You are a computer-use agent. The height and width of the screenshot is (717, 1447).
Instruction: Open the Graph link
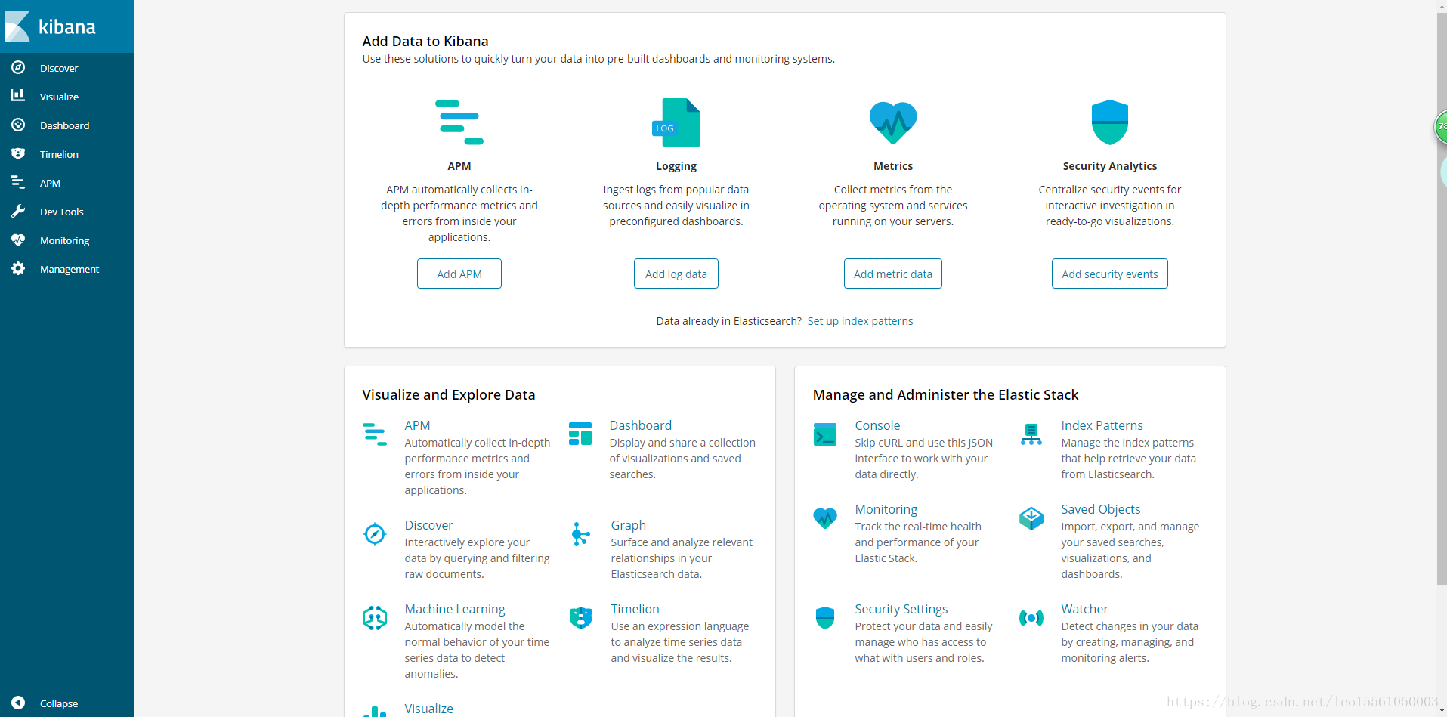pyautogui.click(x=629, y=525)
